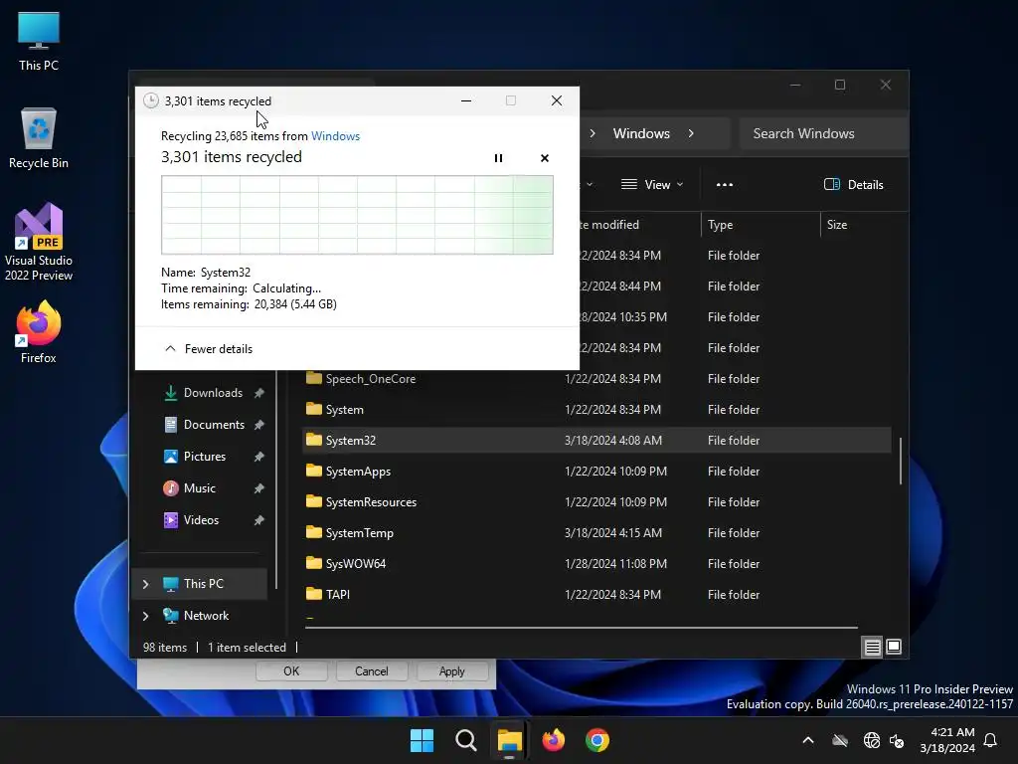Pause the recycling operation
1018x764 pixels.
[498, 158]
